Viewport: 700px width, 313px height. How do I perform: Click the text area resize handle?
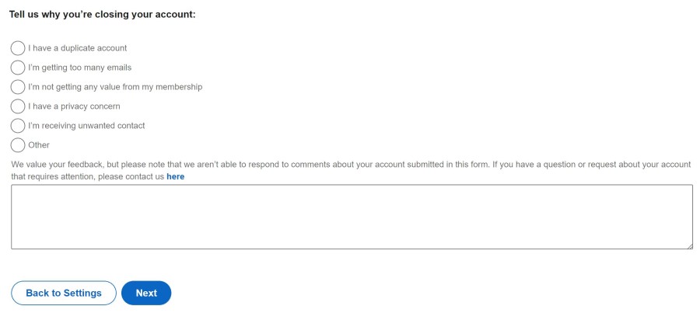click(689, 245)
